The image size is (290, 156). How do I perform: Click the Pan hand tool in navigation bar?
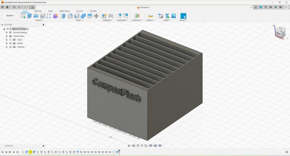tap(138, 146)
